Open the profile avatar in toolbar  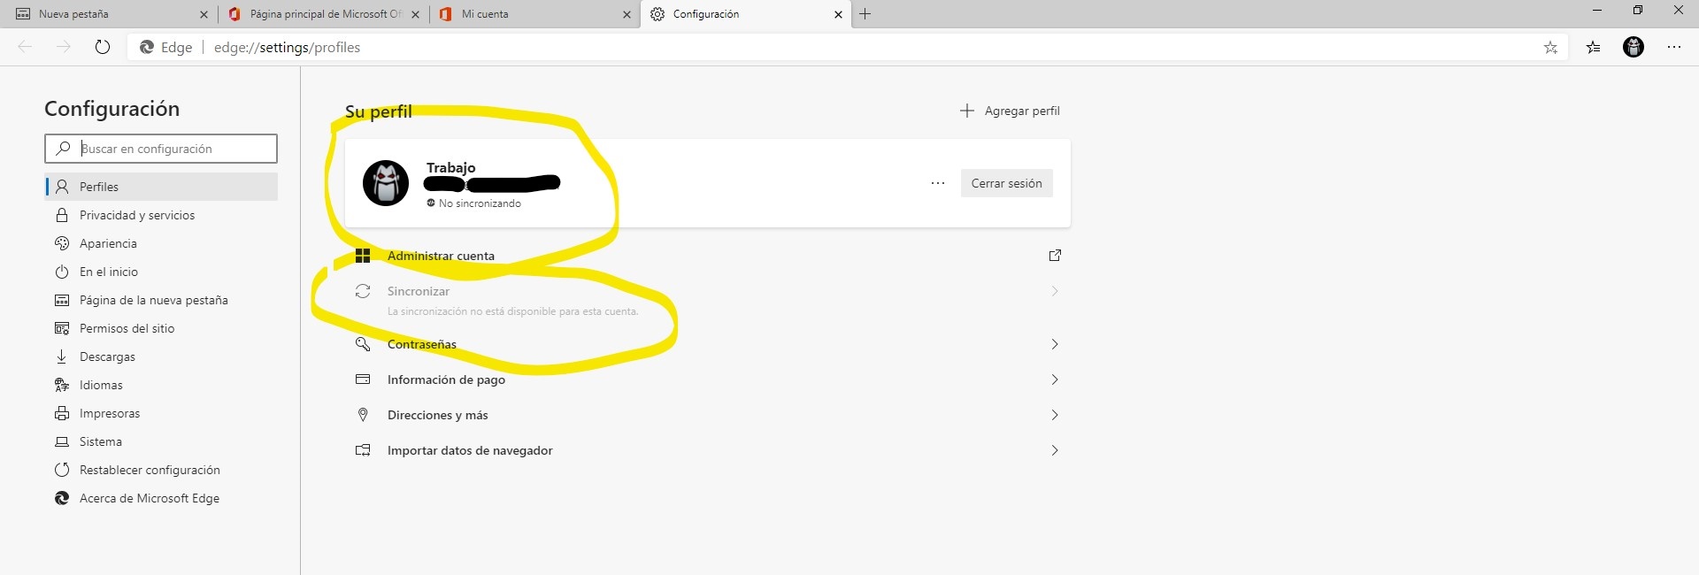(x=1634, y=48)
